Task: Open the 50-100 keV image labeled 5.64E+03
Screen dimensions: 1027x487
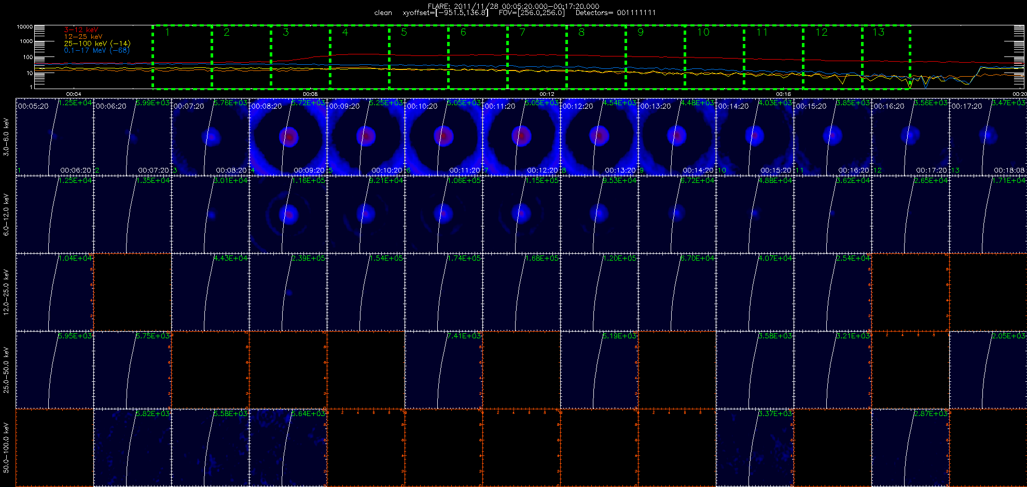Action: click(x=288, y=448)
